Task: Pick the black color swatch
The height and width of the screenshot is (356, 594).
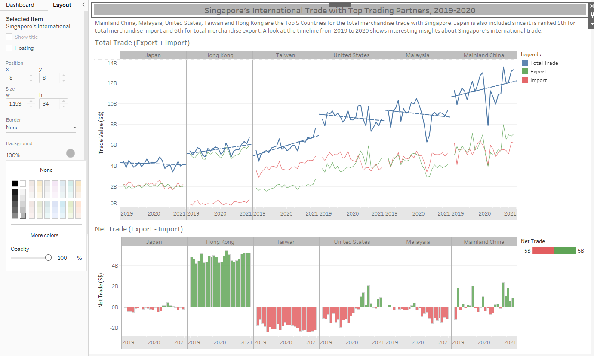Action: (x=15, y=184)
